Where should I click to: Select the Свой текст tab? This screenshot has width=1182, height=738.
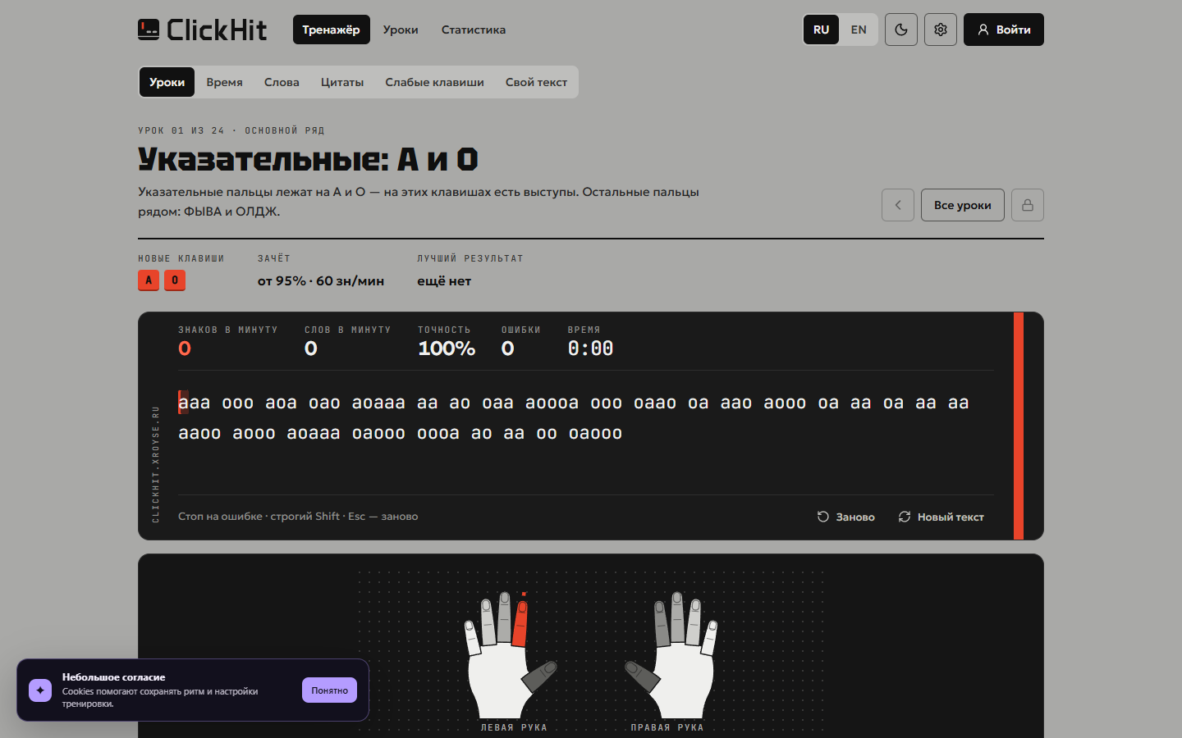pyautogui.click(x=537, y=82)
